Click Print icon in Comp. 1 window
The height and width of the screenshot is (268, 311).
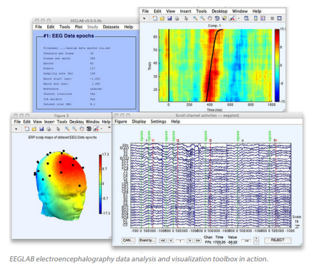click(x=176, y=19)
